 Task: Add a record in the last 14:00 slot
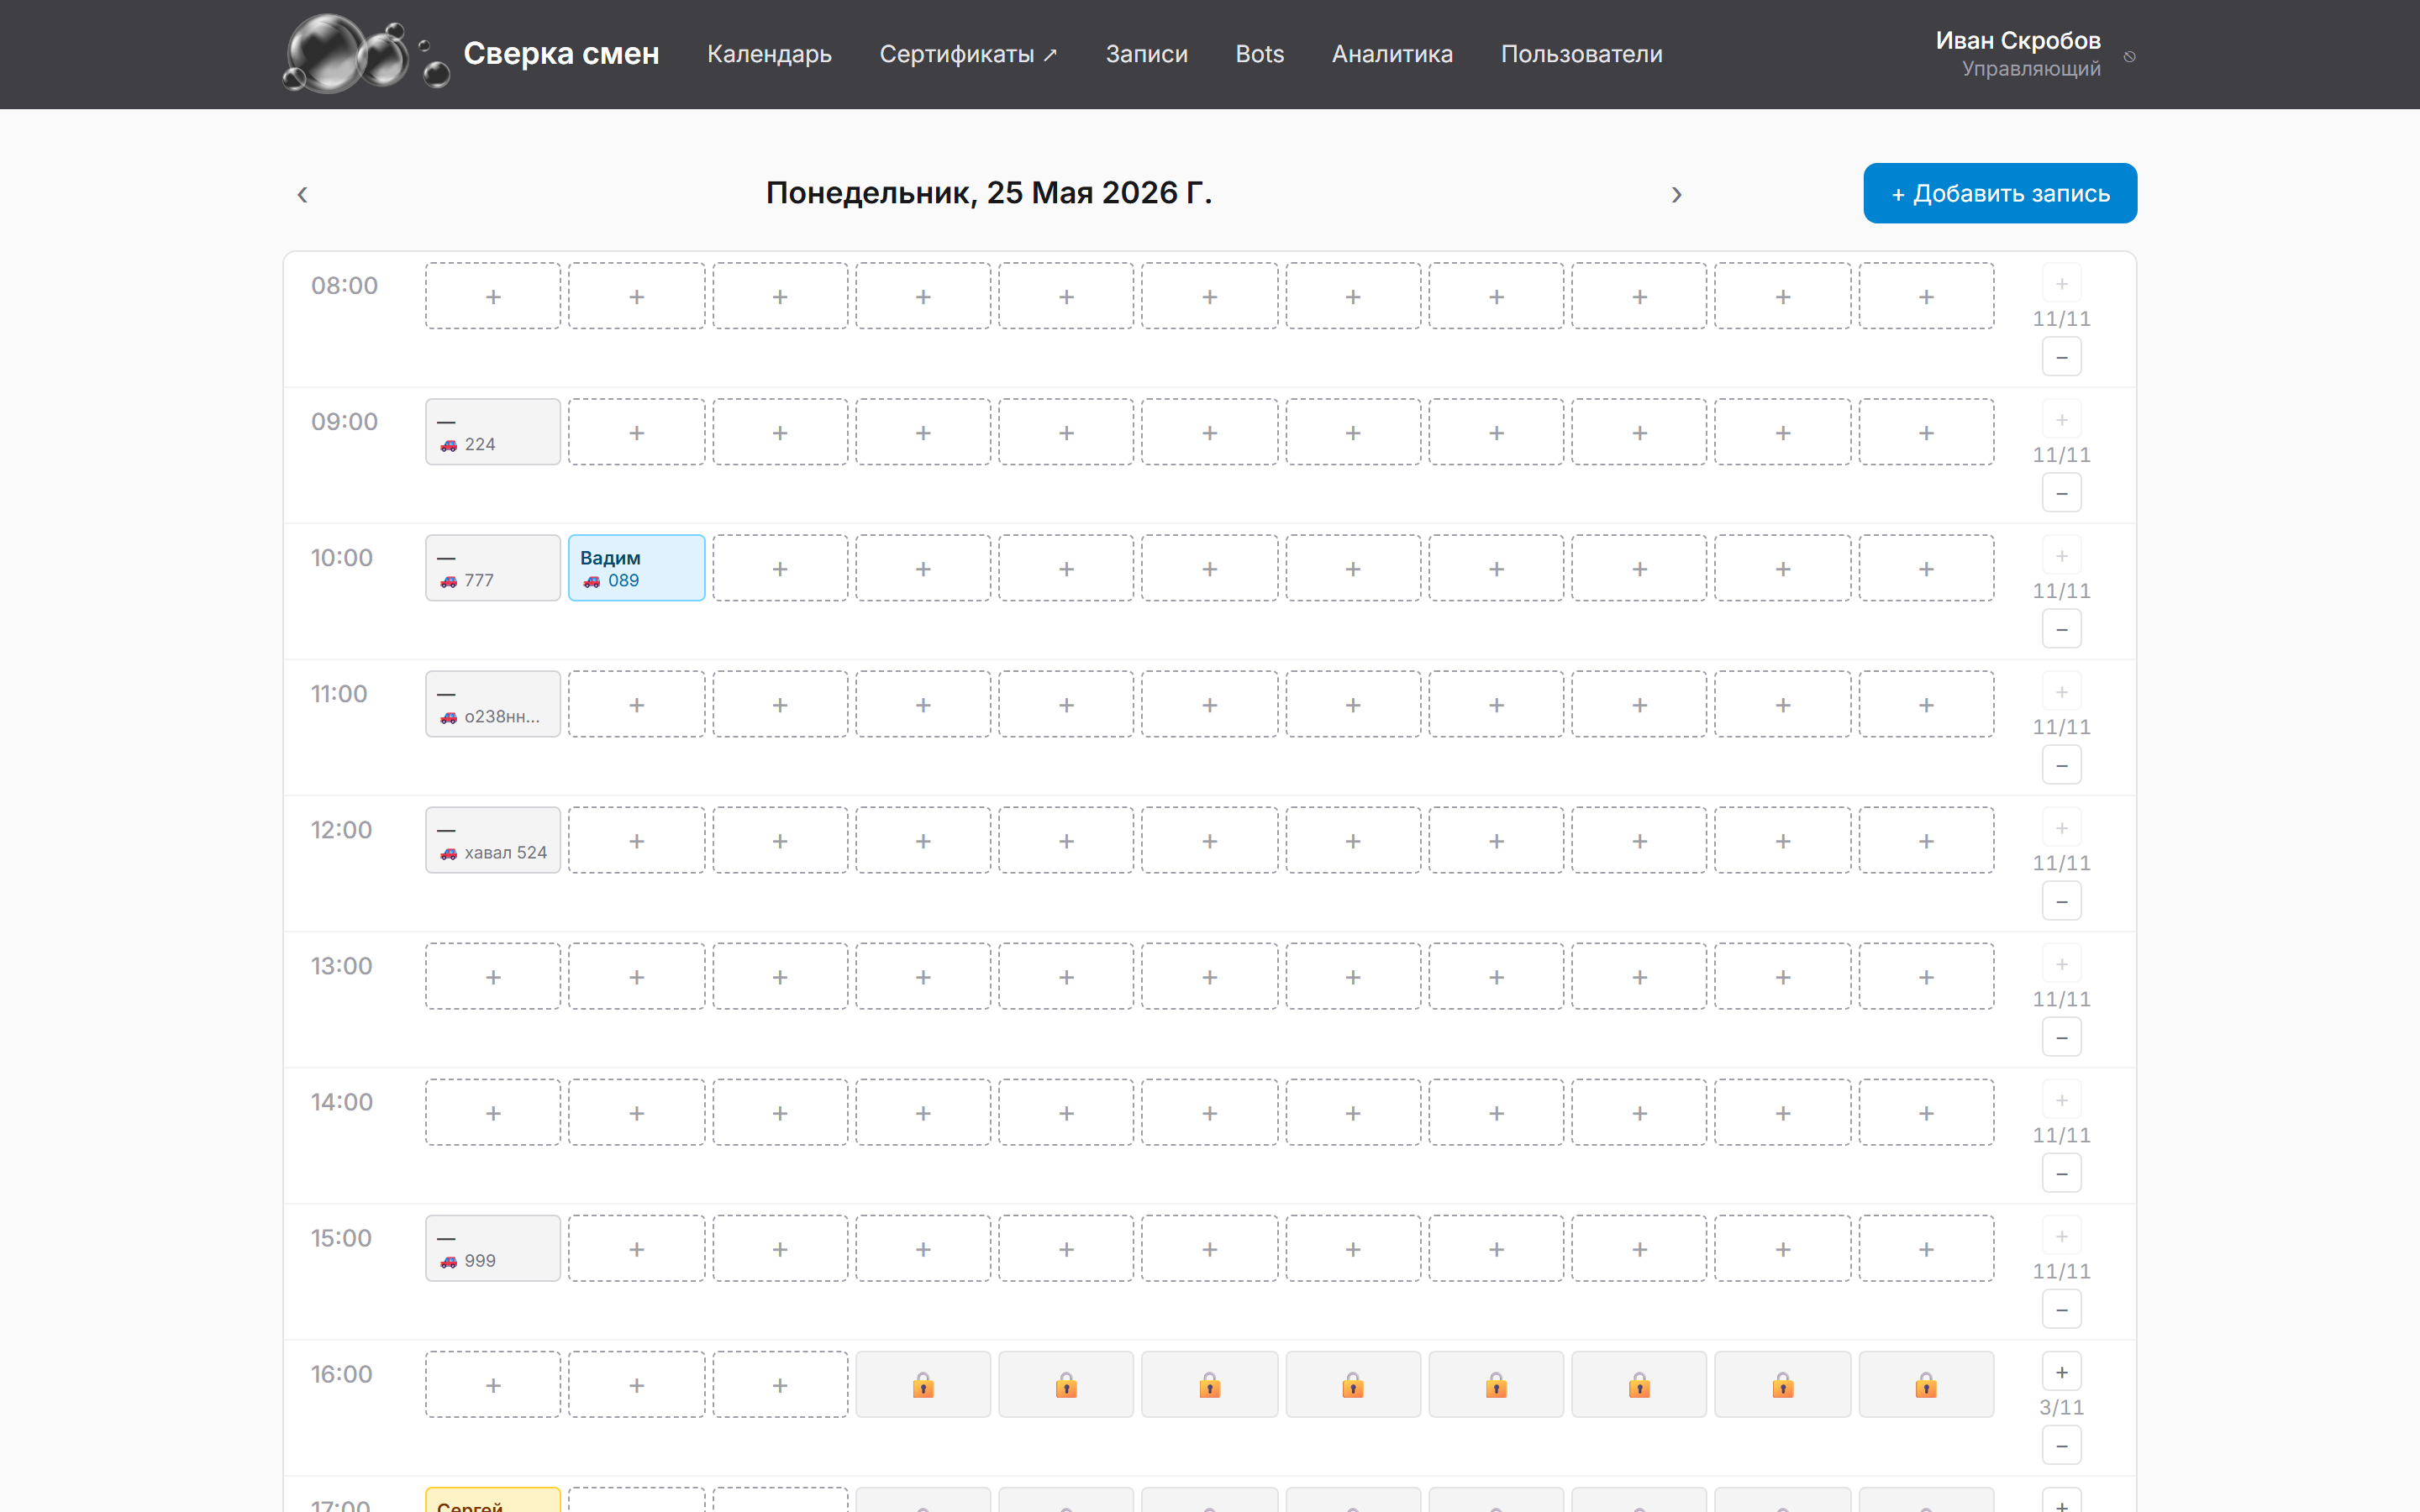click(x=1926, y=1112)
